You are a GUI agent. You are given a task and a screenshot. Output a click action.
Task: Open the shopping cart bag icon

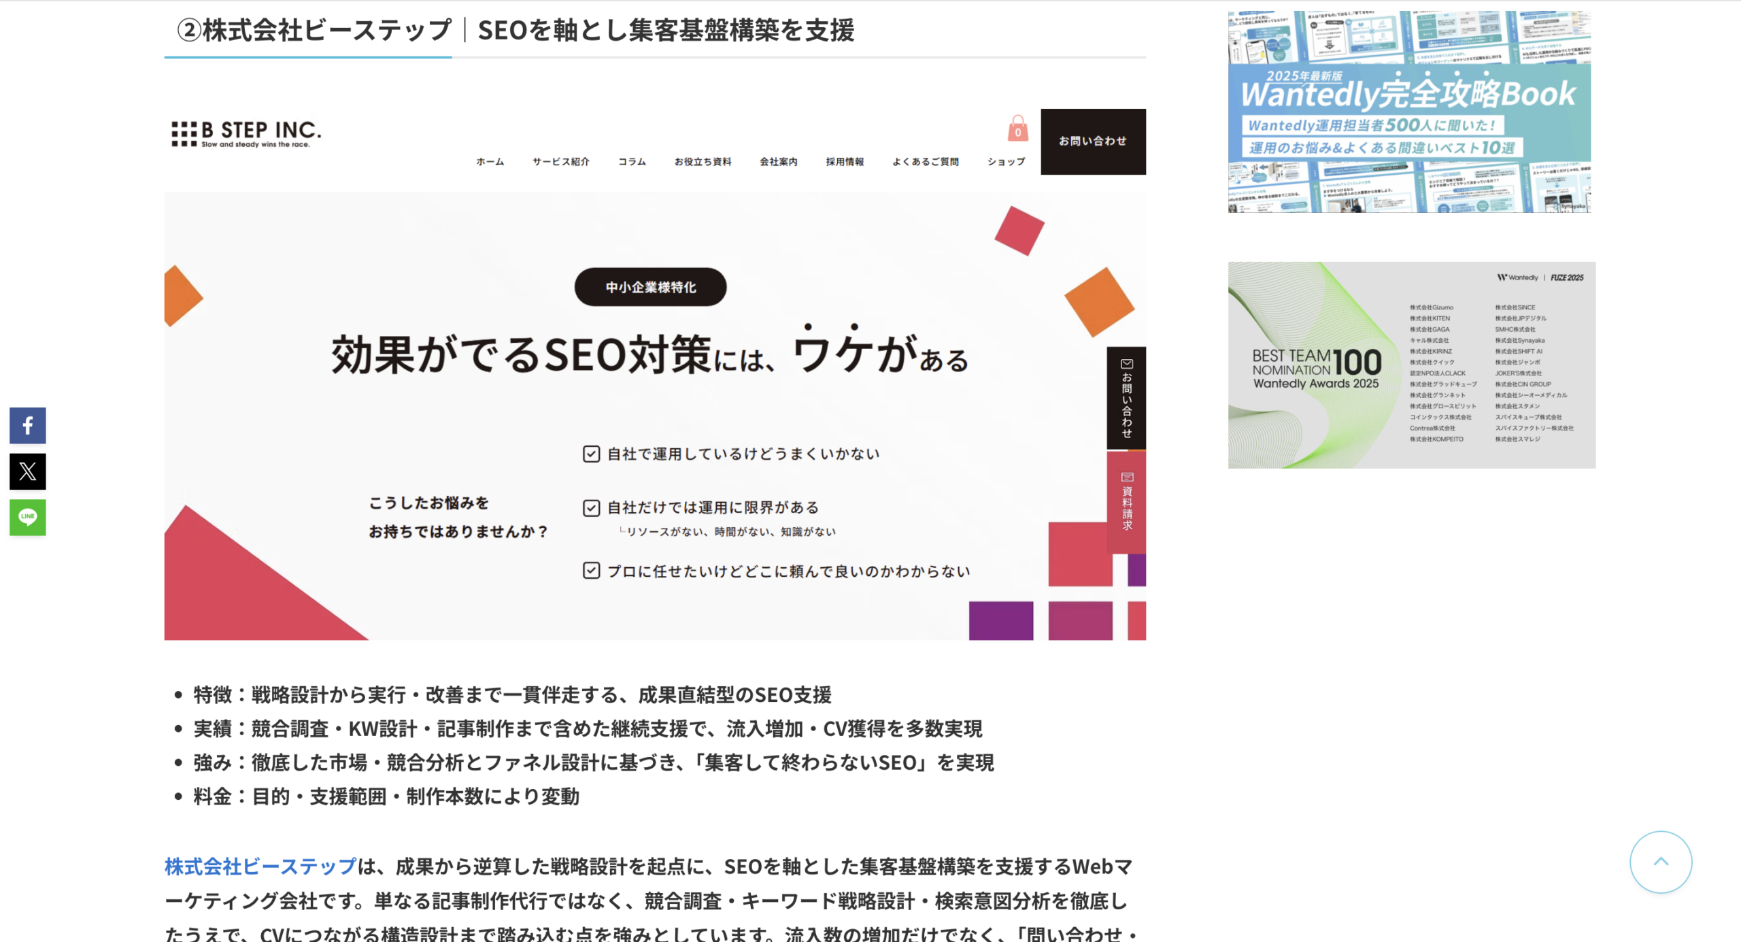[x=1017, y=128]
